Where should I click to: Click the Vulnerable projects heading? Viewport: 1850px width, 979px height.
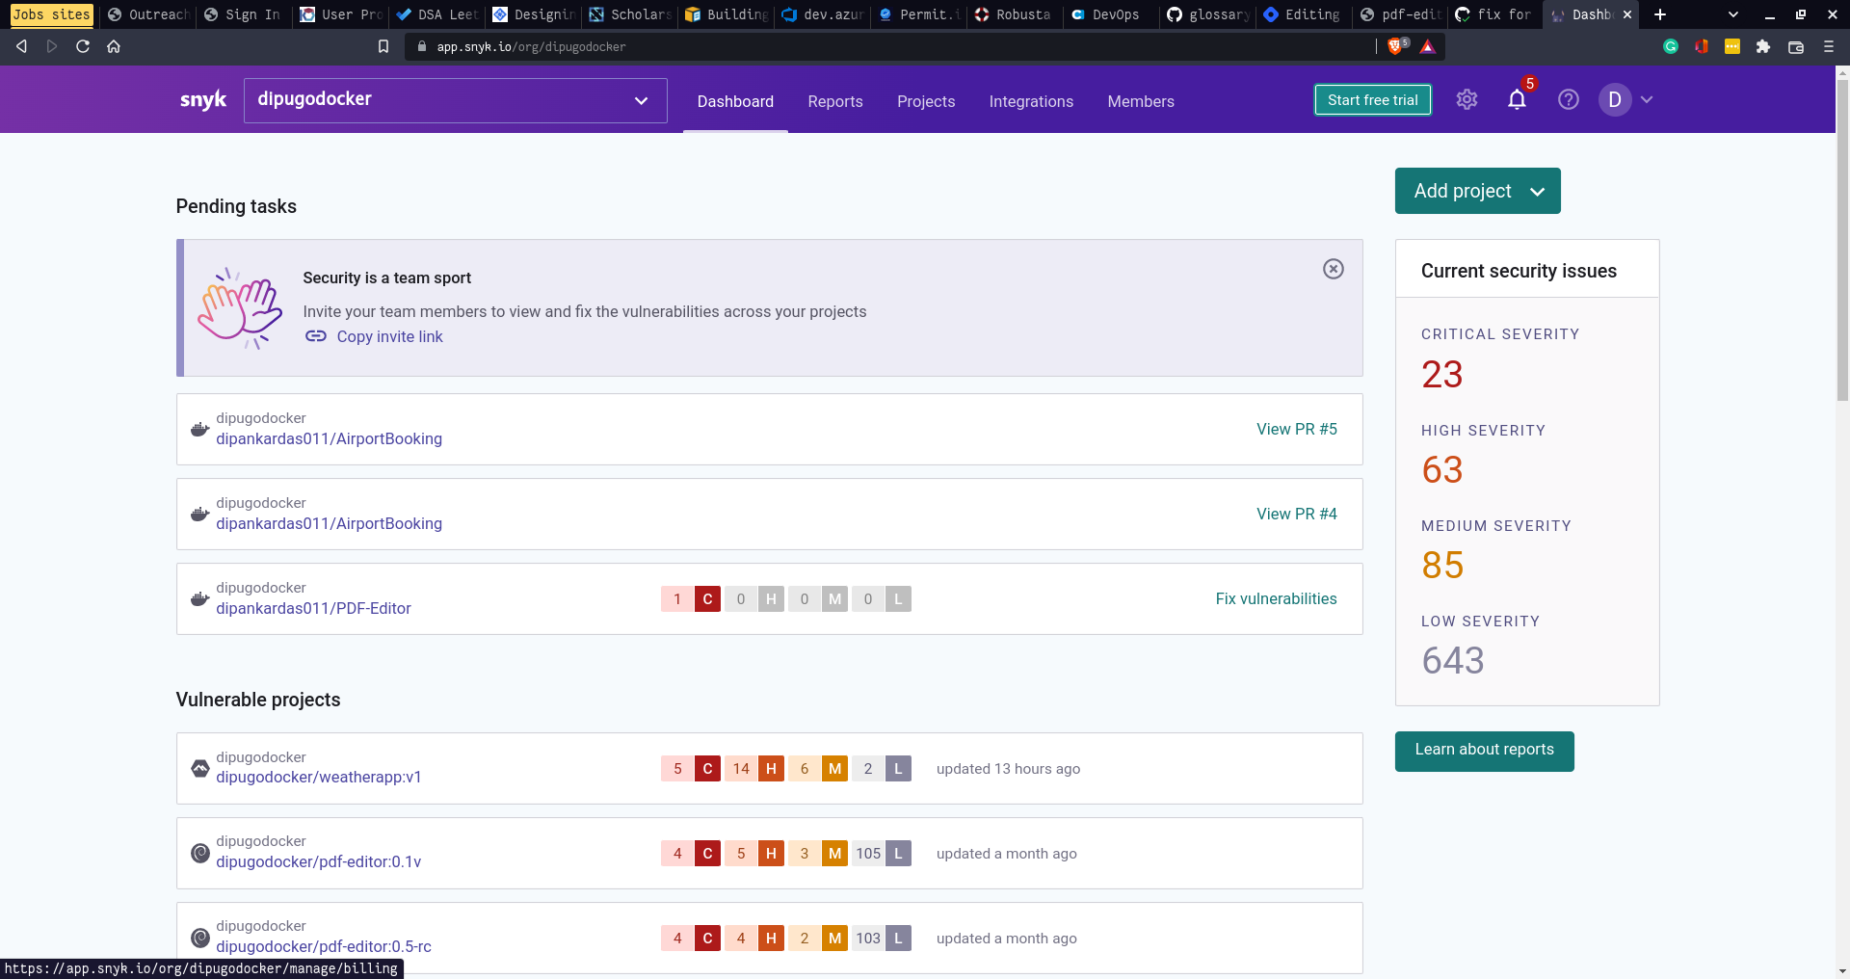[x=258, y=700]
